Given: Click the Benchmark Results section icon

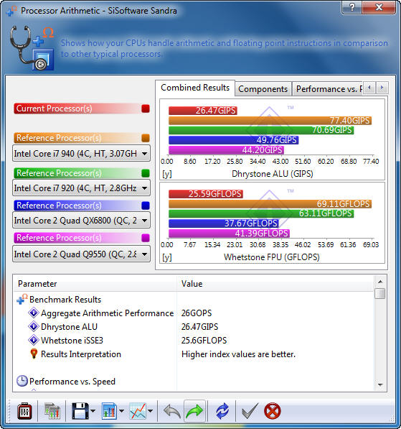Looking at the screenshot, I should [22, 300].
